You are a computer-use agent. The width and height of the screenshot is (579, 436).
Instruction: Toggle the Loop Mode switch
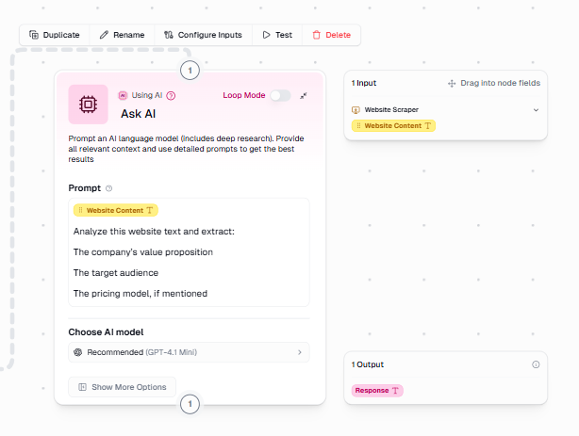(x=280, y=95)
